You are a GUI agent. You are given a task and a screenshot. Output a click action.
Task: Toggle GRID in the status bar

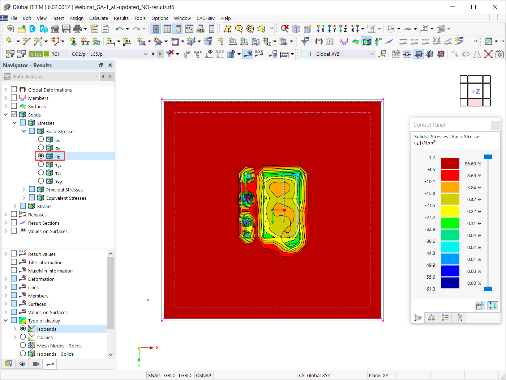169,375
